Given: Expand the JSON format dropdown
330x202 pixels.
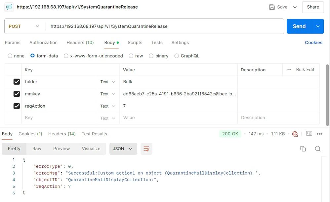Looking at the screenshot, I should (x=123, y=149).
